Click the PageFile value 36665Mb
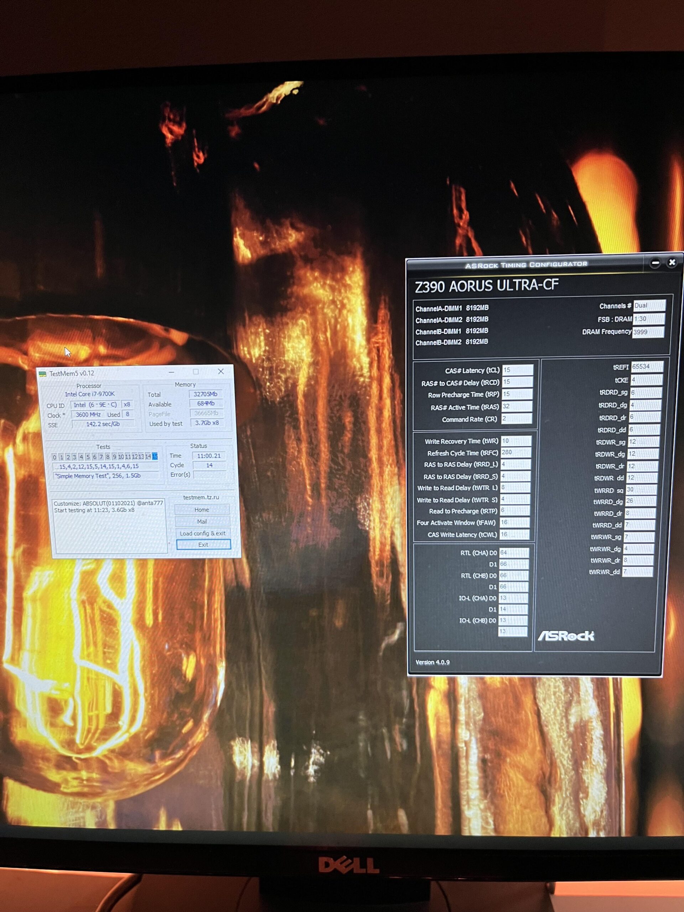684x912 pixels. [207, 413]
